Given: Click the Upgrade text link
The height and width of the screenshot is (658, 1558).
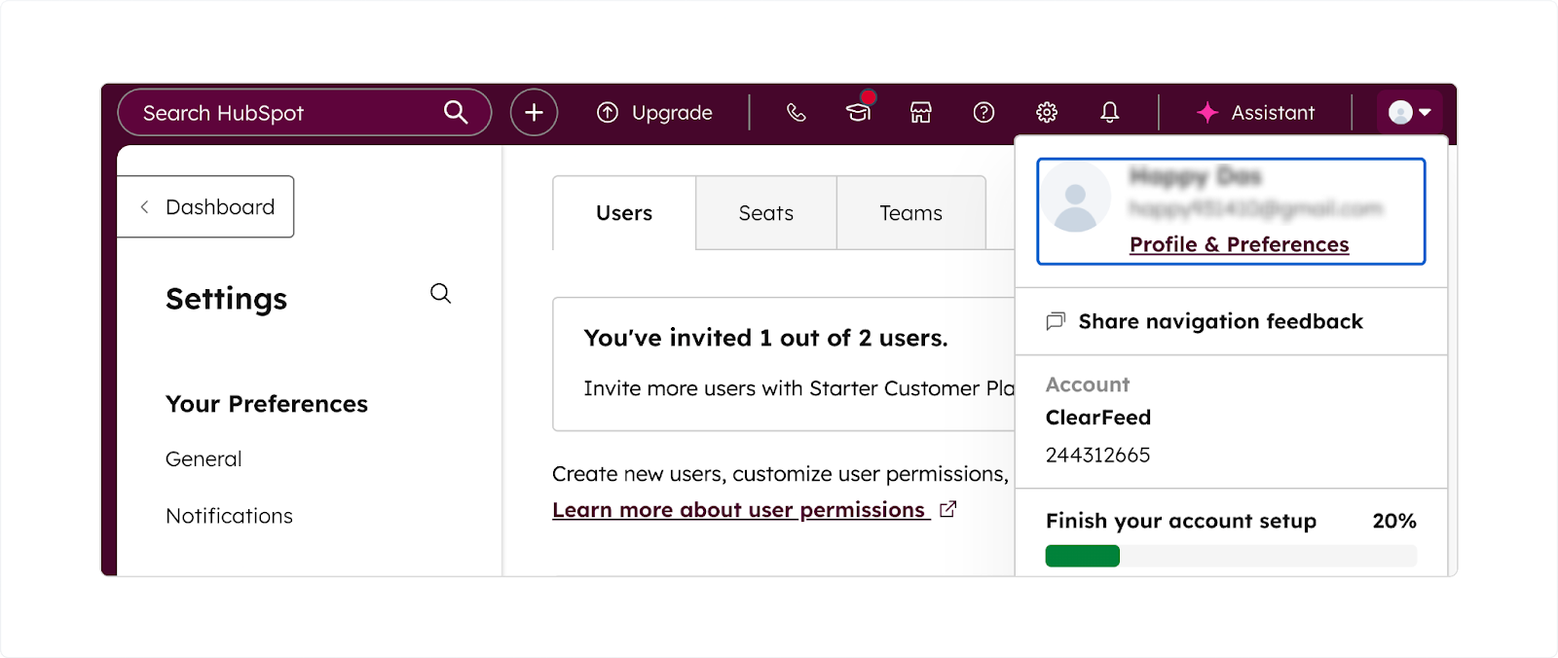Looking at the screenshot, I should 672,113.
